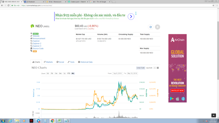The image size is (219, 123).
Task: Open Windows Start menu
Action: tap(3, 121)
